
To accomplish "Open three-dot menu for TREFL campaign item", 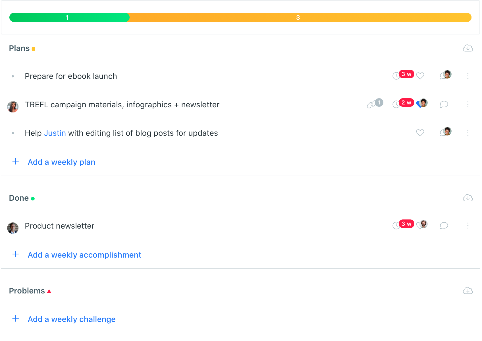I will (468, 104).
